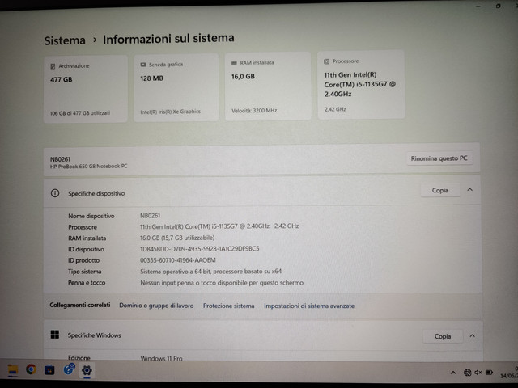This screenshot has width=518, height=388.
Task: Collapse the Specifiche dispositivo section chevron
Action: pyautogui.click(x=470, y=191)
